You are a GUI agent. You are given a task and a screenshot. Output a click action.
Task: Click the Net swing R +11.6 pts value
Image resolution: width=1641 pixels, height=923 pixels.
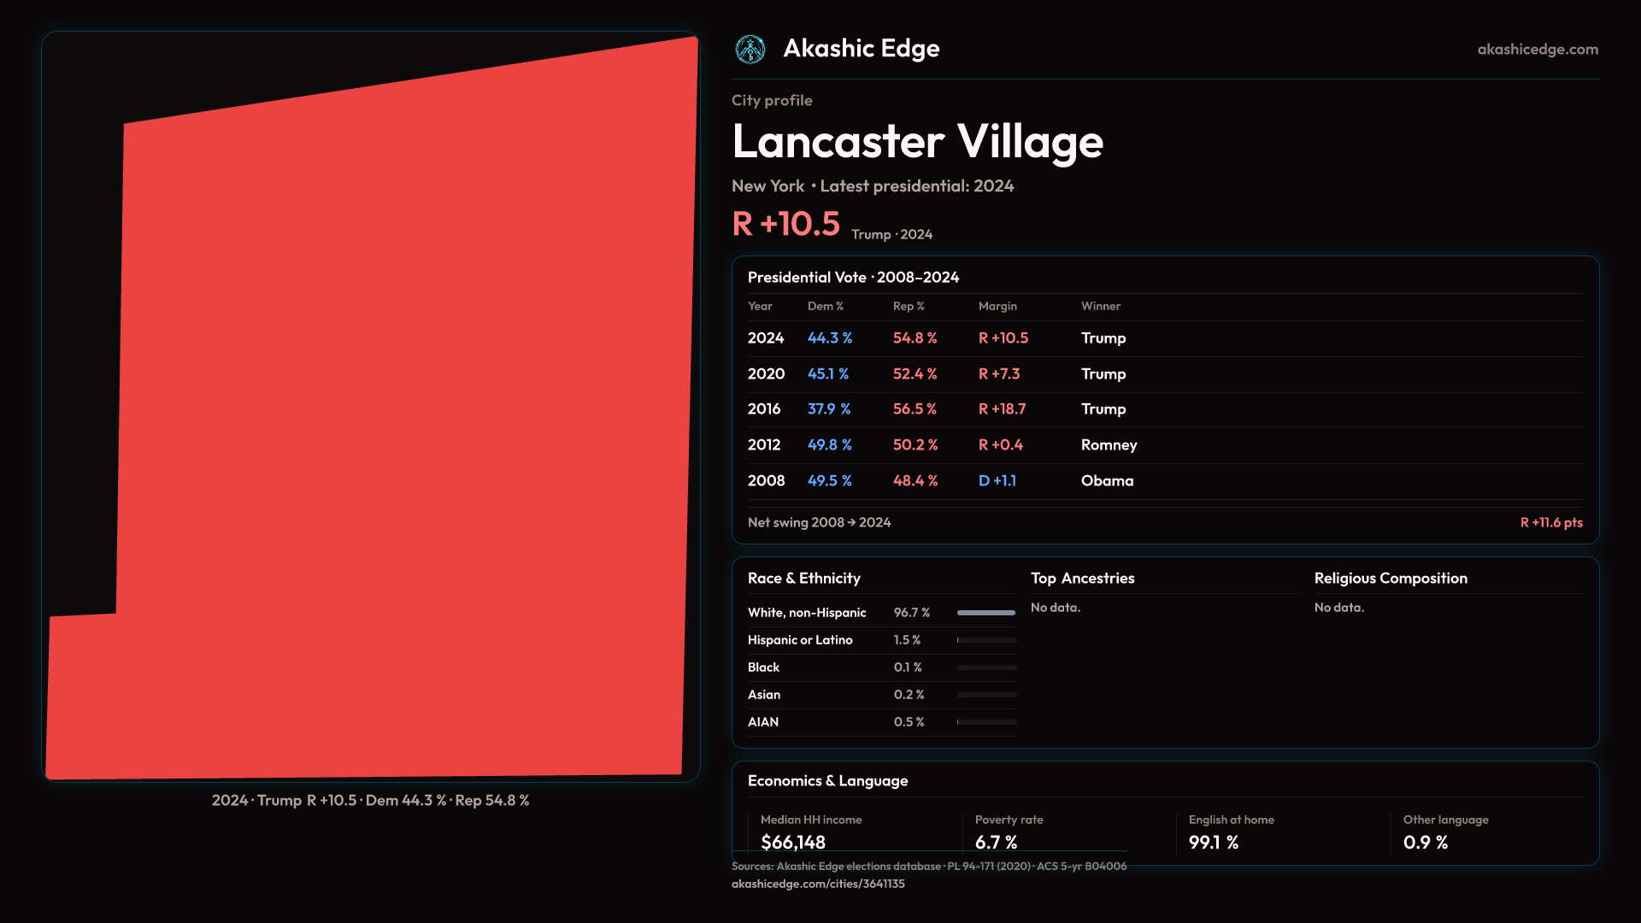click(x=1550, y=522)
